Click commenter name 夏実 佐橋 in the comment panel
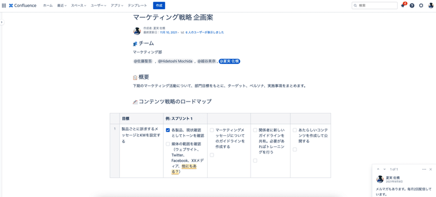This screenshot has height=197, width=436. click(x=392, y=177)
